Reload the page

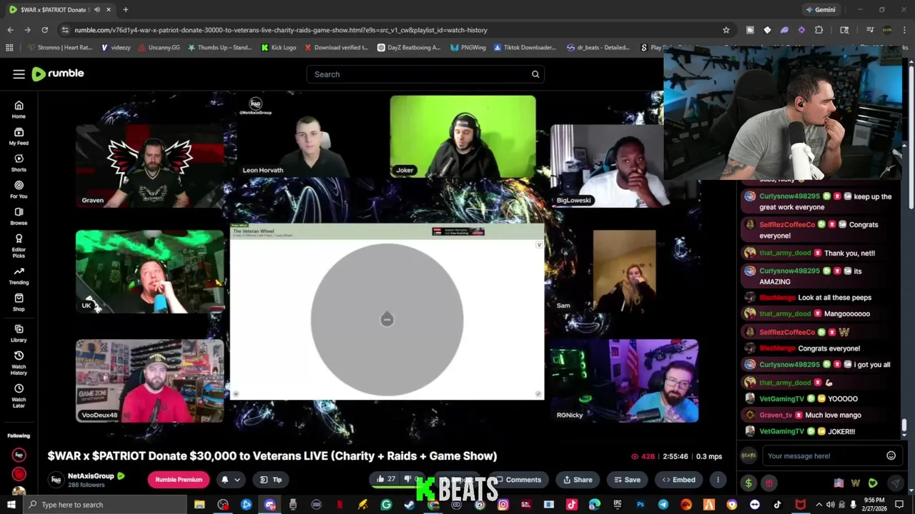click(x=44, y=30)
